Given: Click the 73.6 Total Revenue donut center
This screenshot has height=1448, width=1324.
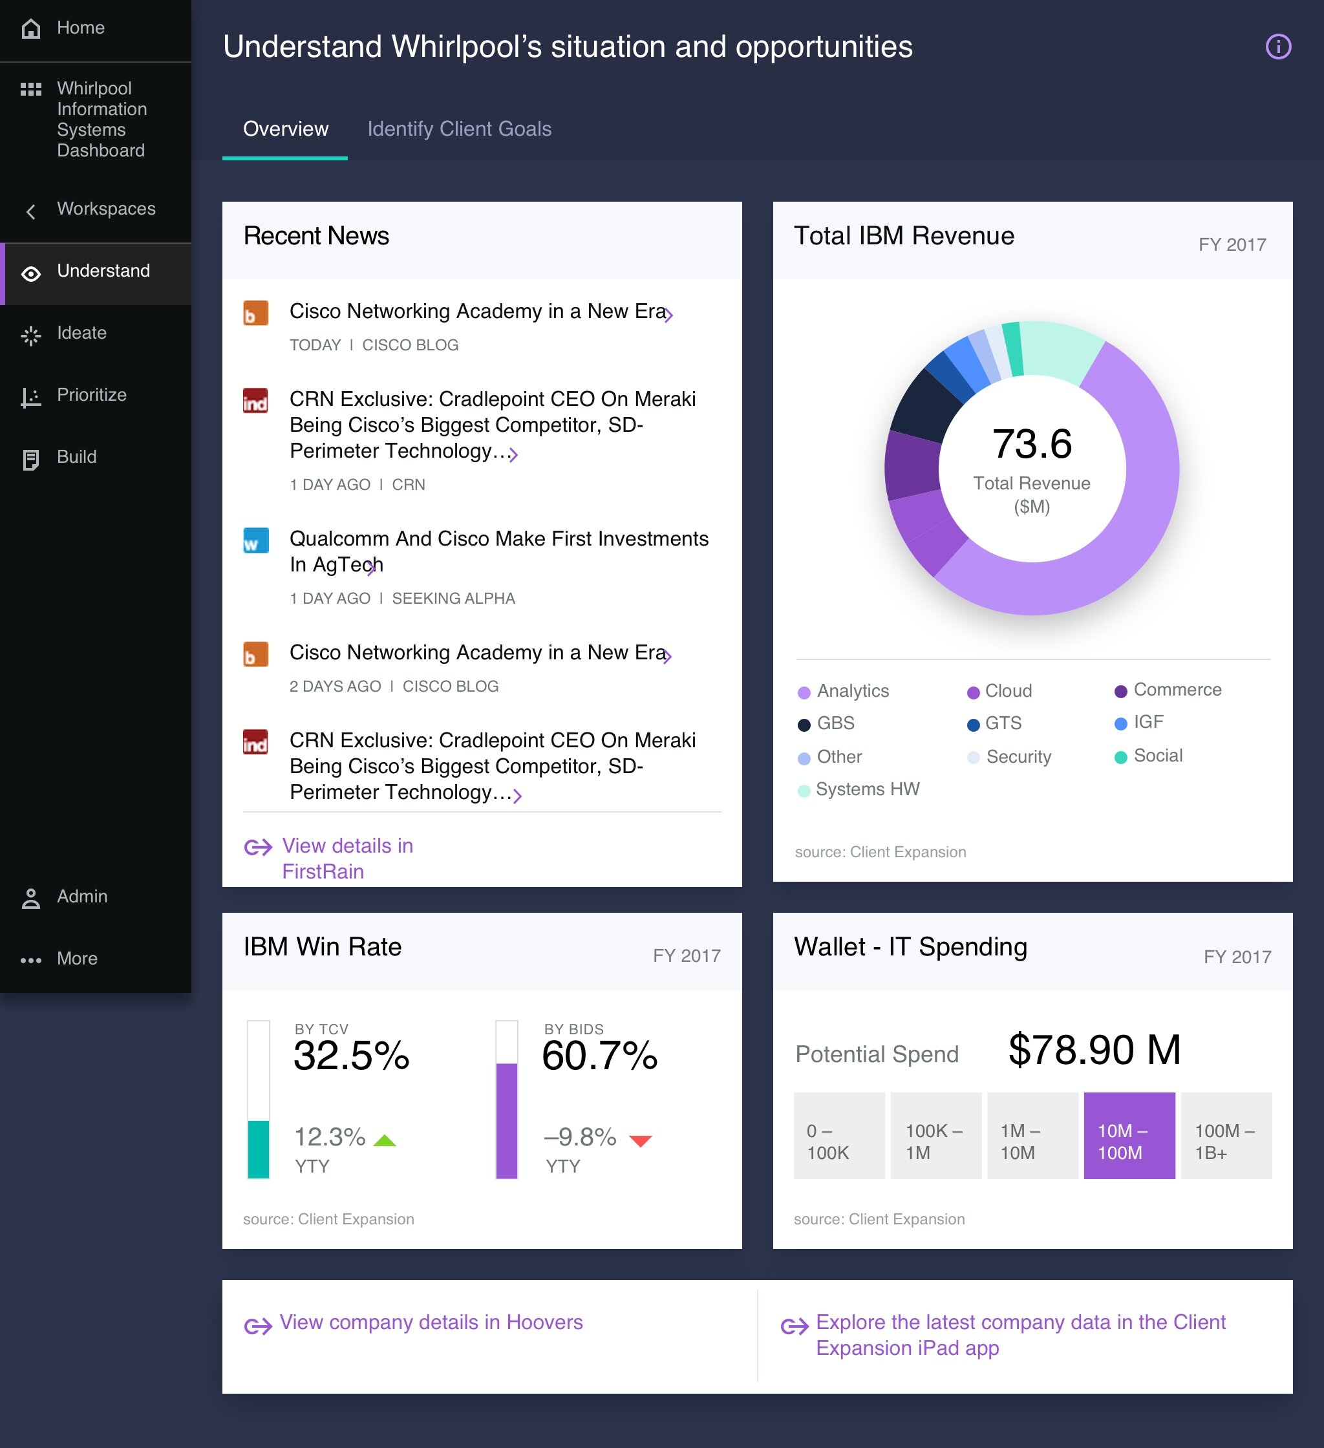Looking at the screenshot, I should click(x=1032, y=467).
